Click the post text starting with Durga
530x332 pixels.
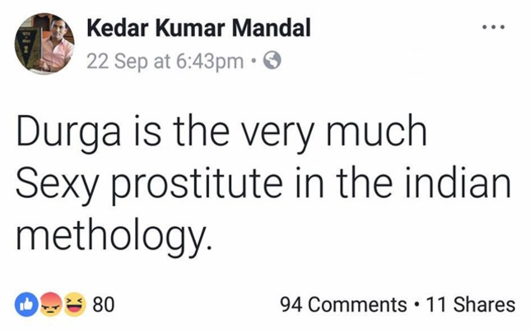tap(263, 183)
